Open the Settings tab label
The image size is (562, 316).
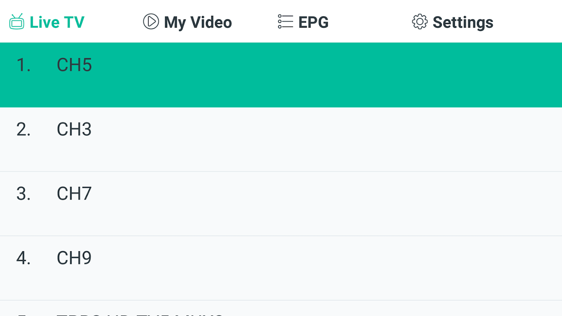pyautogui.click(x=463, y=23)
